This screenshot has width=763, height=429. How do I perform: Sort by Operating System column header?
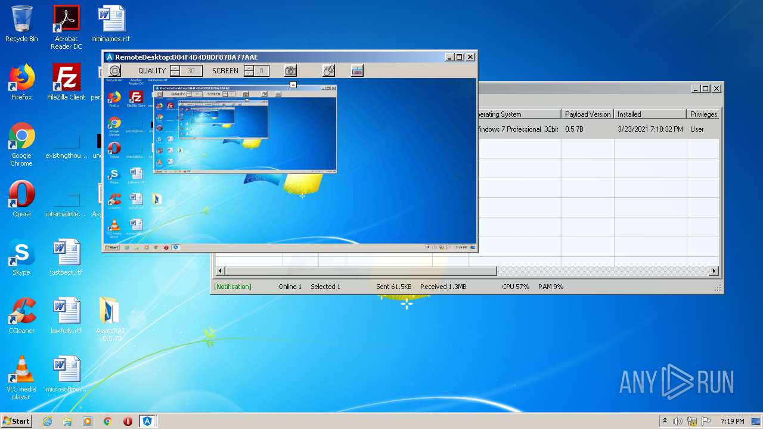(519, 114)
